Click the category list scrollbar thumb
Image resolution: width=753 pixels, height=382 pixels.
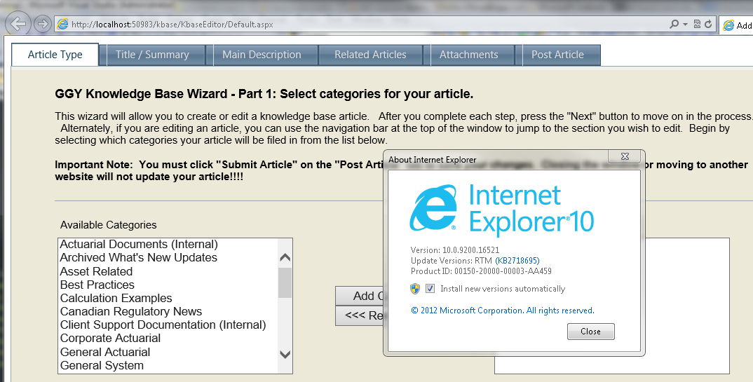pyautogui.click(x=285, y=282)
